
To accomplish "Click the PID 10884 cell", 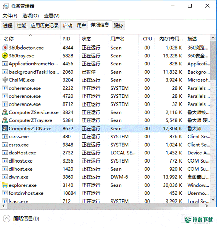I will point(69,193).
